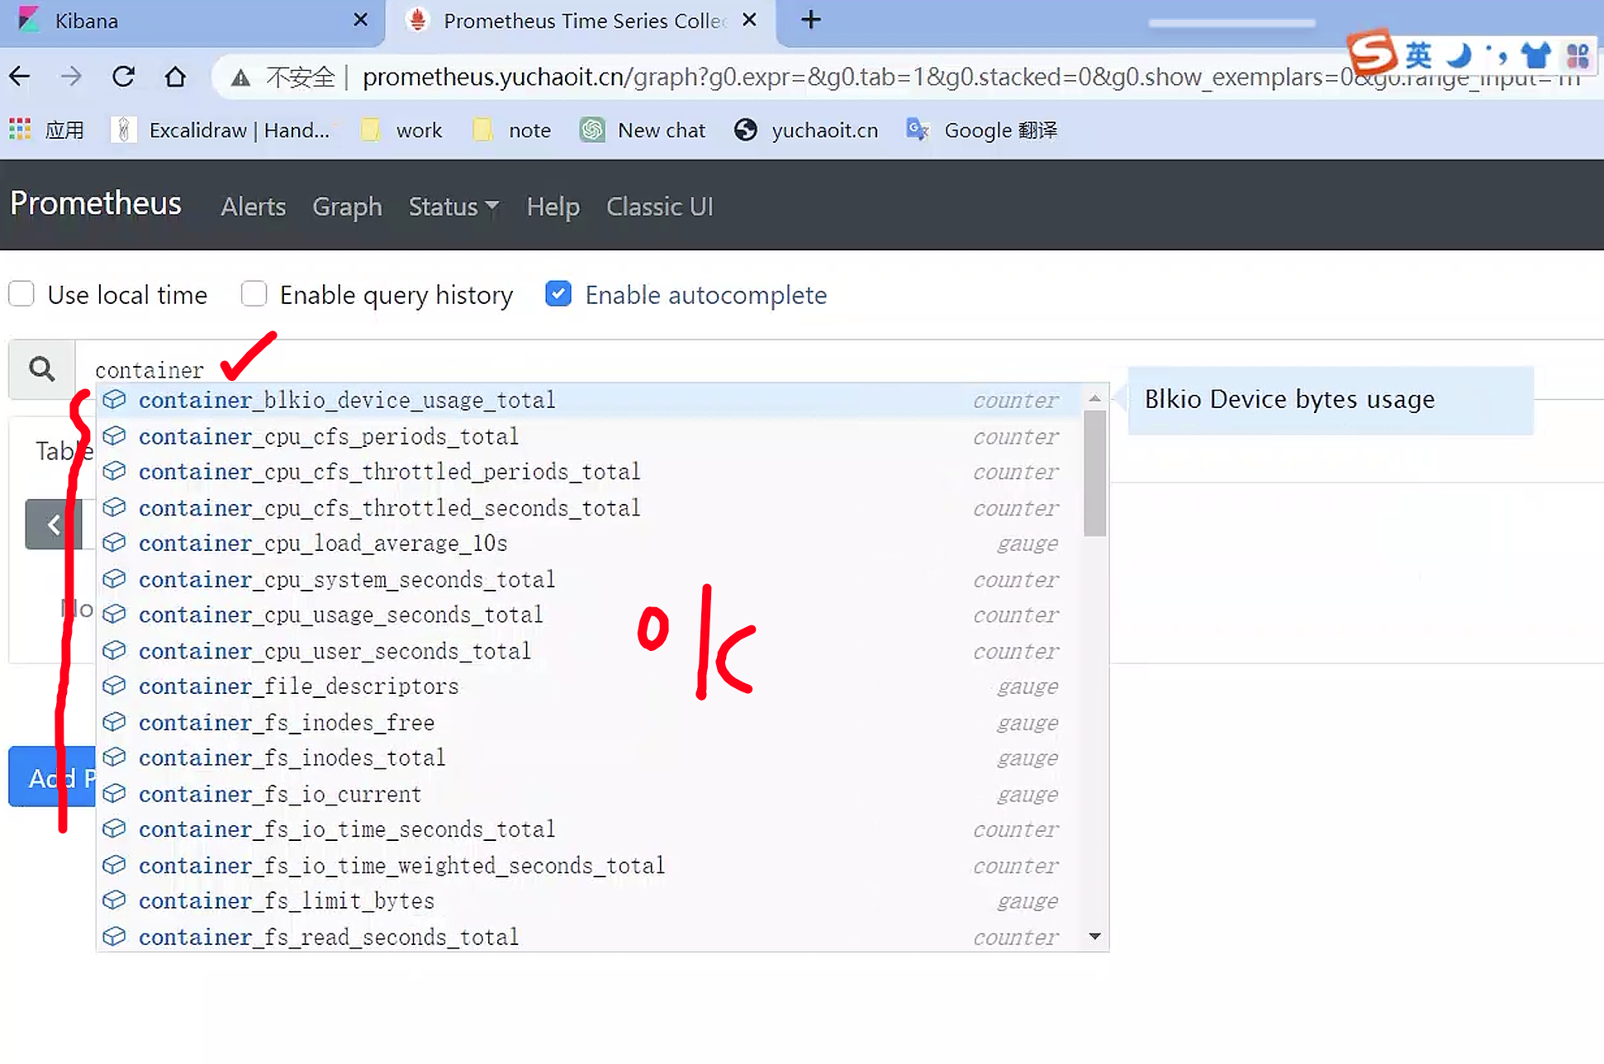
Task: Click the search magnifier icon beside query box
Action: click(x=41, y=368)
